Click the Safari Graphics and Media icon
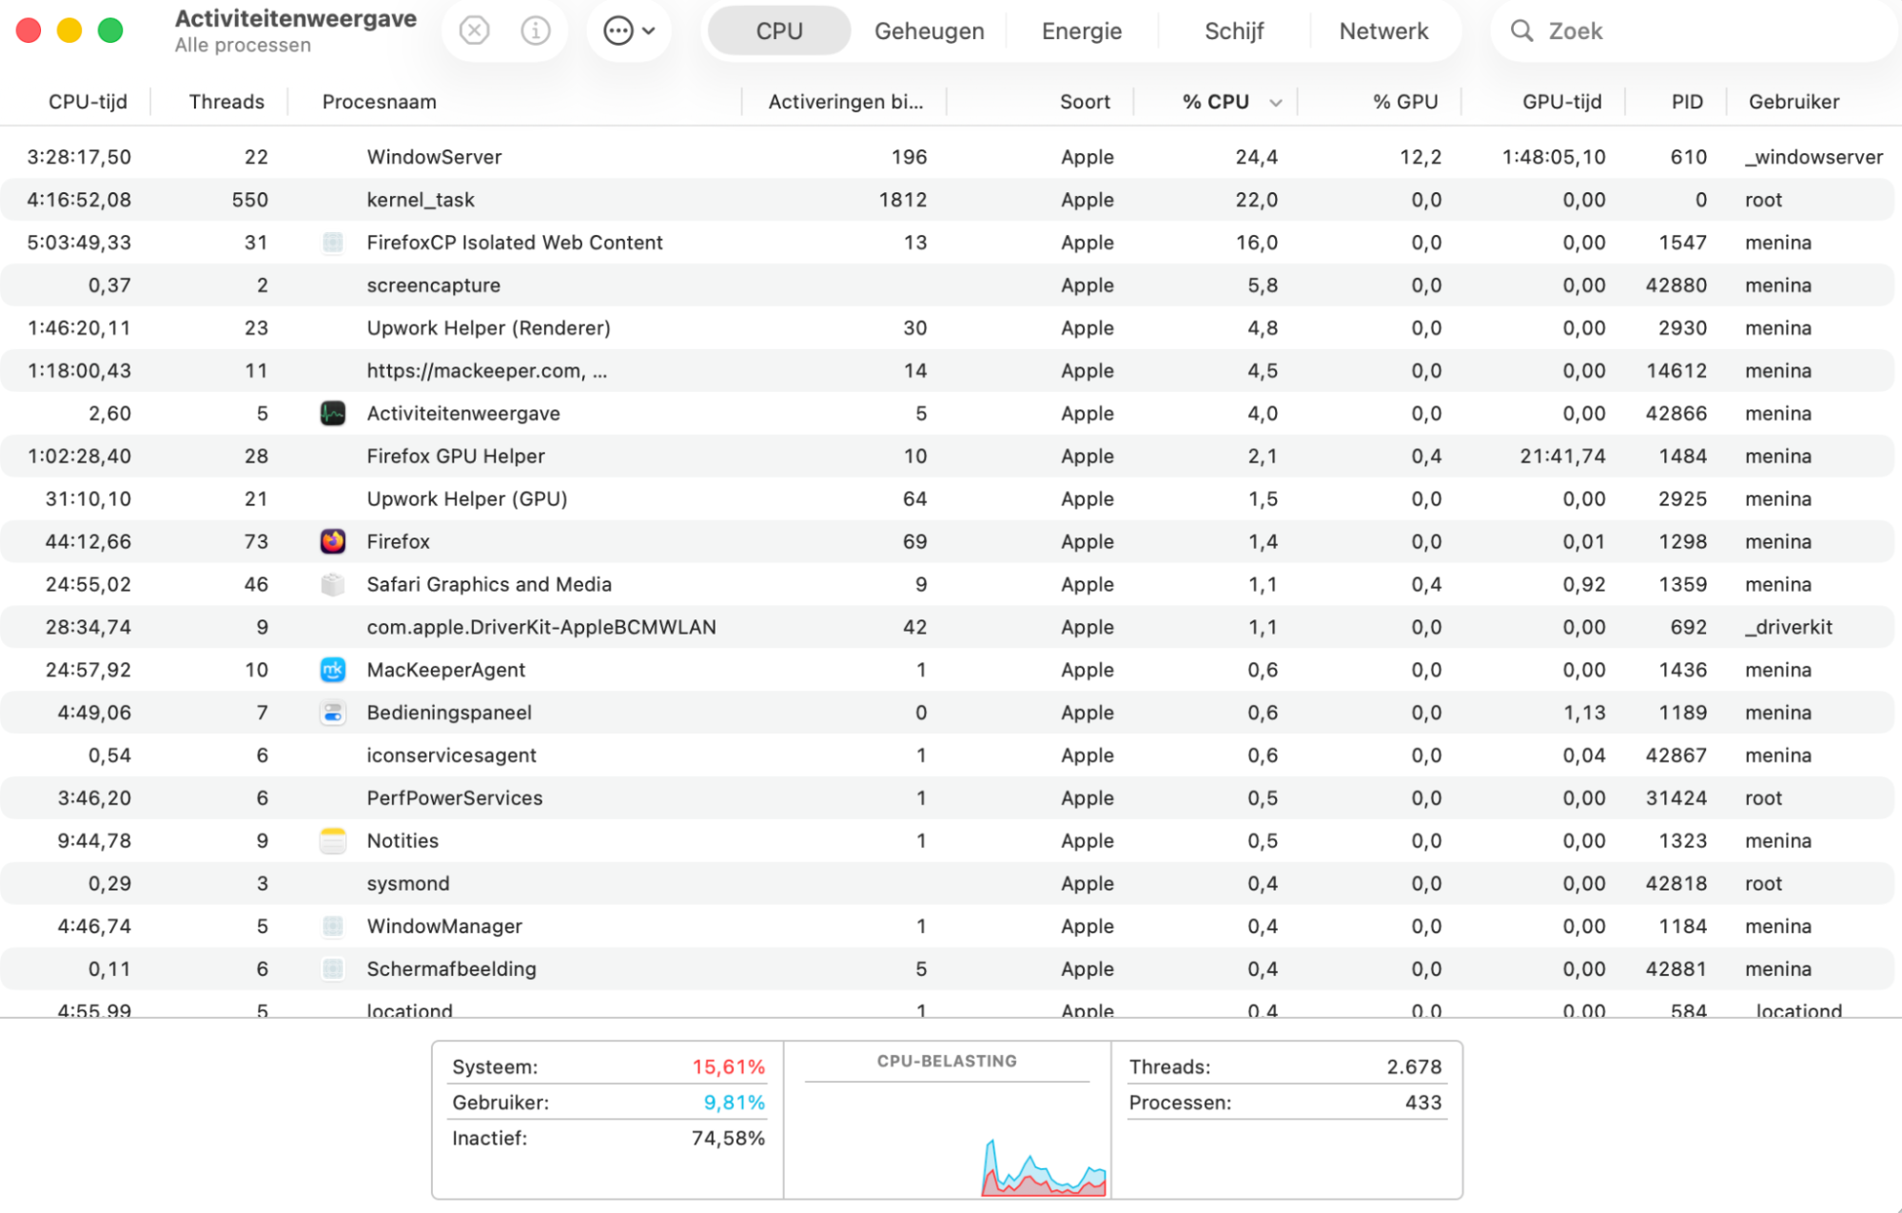This screenshot has width=1902, height=1213. point(332,584)
